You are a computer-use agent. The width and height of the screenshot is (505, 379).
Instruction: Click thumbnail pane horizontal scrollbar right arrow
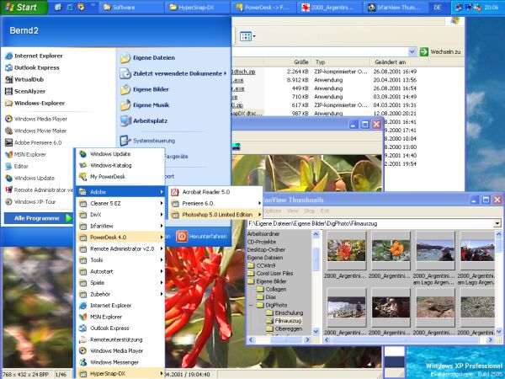(x=490, y=339)
